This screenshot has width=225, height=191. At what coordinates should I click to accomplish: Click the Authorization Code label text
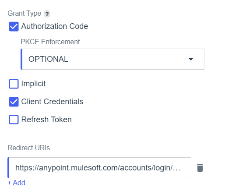(x=55, y=26)
